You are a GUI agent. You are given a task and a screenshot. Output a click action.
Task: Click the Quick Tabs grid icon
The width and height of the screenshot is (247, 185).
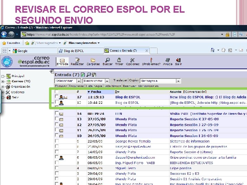5,51
